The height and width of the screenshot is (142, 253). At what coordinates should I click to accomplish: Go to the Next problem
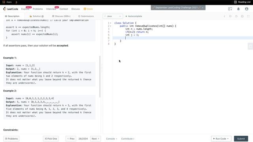tap(95, 138)
